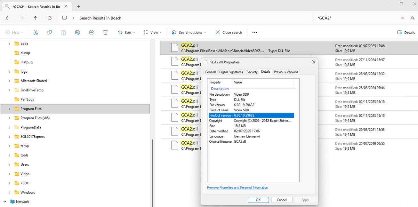This screenshot has width=418, height=207.
Task: Open the Search options dropdown
Action: [x=189, y=32]
